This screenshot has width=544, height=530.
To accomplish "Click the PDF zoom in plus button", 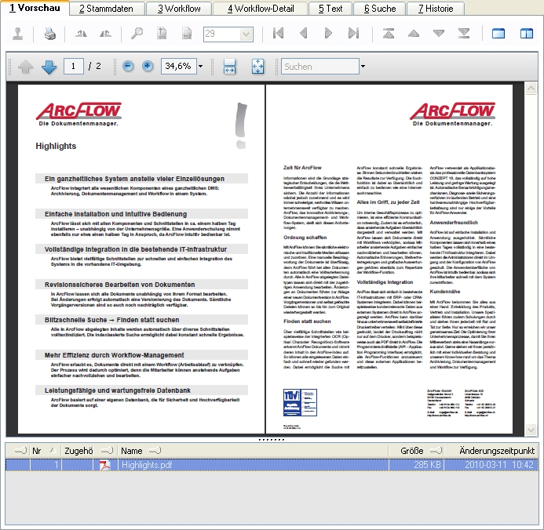I will coord(148,66).
